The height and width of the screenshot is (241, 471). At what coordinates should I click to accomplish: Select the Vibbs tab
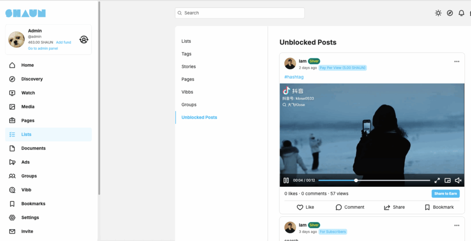(221, 92)
